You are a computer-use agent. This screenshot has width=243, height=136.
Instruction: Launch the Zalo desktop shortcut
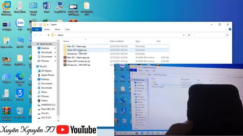coord(20,24)
